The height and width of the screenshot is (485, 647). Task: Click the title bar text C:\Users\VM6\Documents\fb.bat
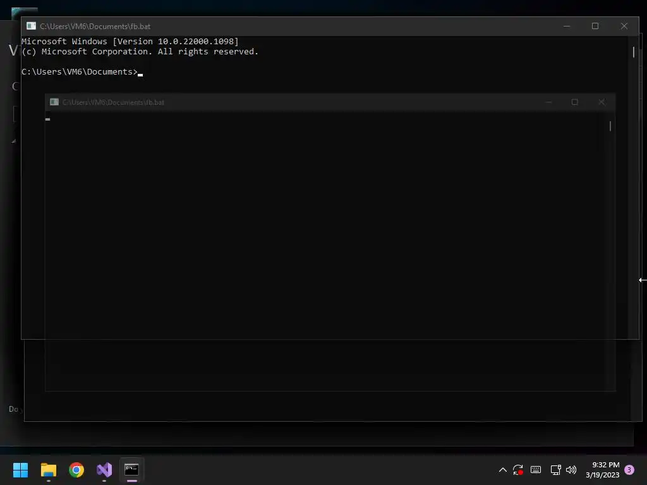pos(95,27)
